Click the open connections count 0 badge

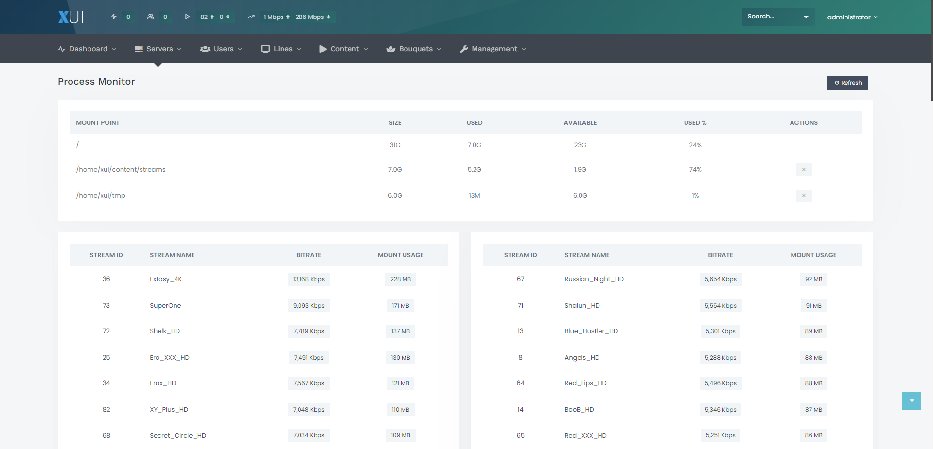[x=128, y=17]
